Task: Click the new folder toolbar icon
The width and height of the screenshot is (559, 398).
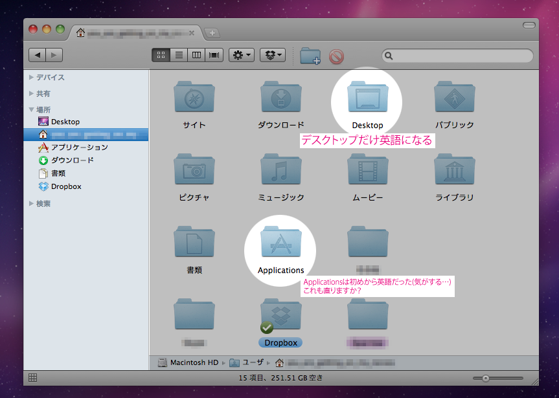Action: (310, 56)
